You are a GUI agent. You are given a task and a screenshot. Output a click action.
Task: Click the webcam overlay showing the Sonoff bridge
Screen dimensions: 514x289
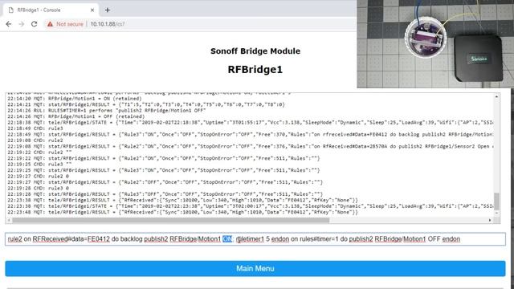(435, 44)
